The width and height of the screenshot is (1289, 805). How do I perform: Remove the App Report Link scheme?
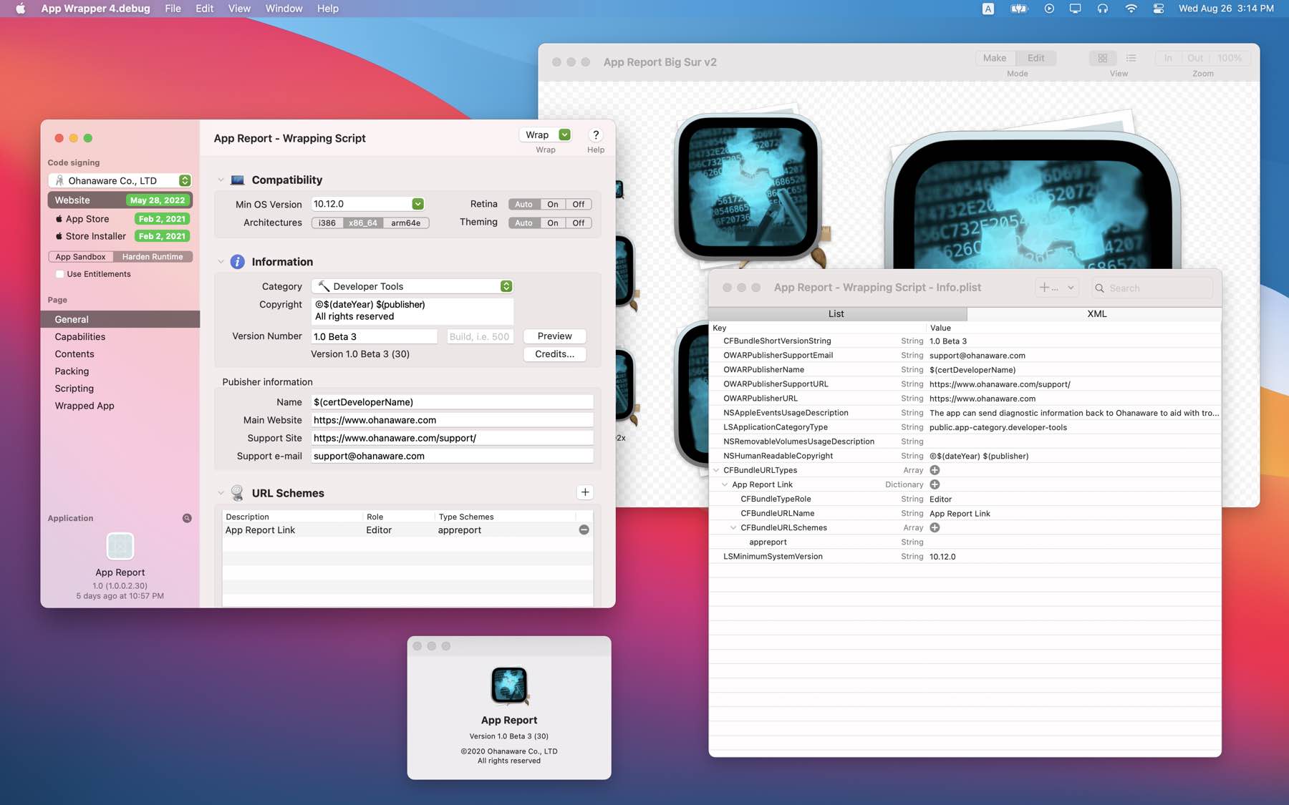tap(584, 530)
